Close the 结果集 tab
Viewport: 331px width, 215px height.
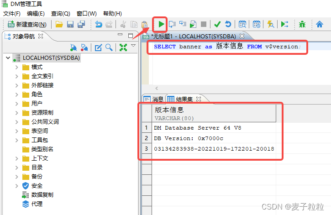point(199,99)
